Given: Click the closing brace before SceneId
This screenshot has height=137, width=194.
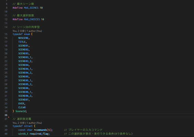Looking at the screenshot, I should (x=13, y=111).
